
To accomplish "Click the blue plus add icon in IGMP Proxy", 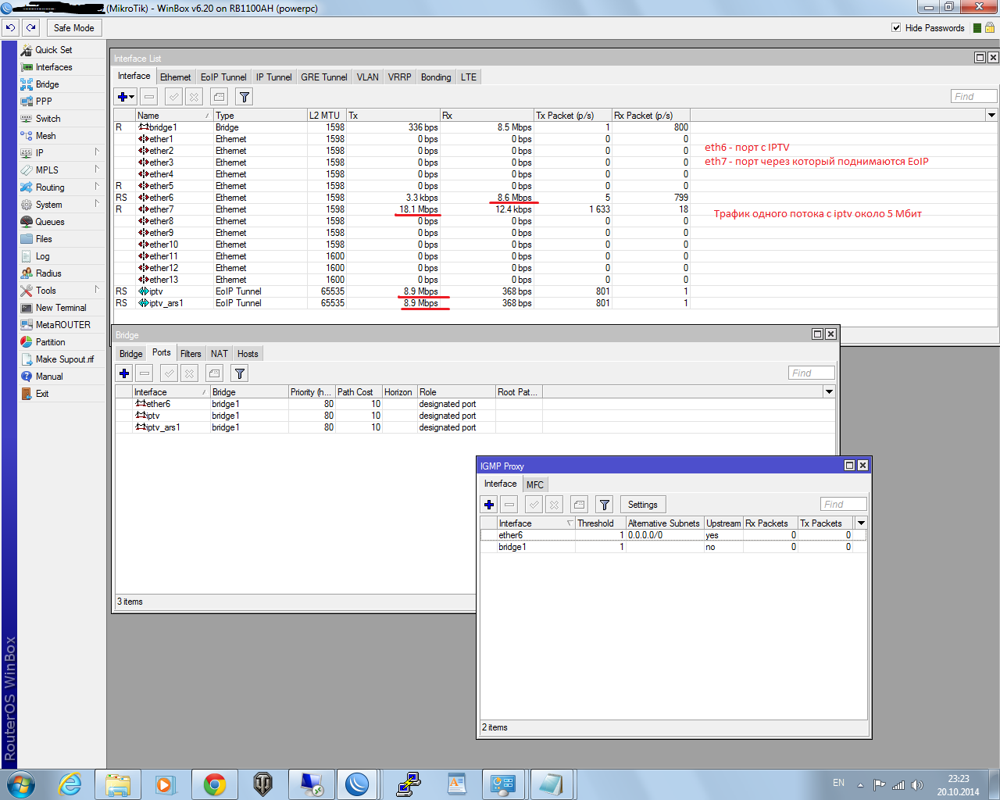I will 489,505.
